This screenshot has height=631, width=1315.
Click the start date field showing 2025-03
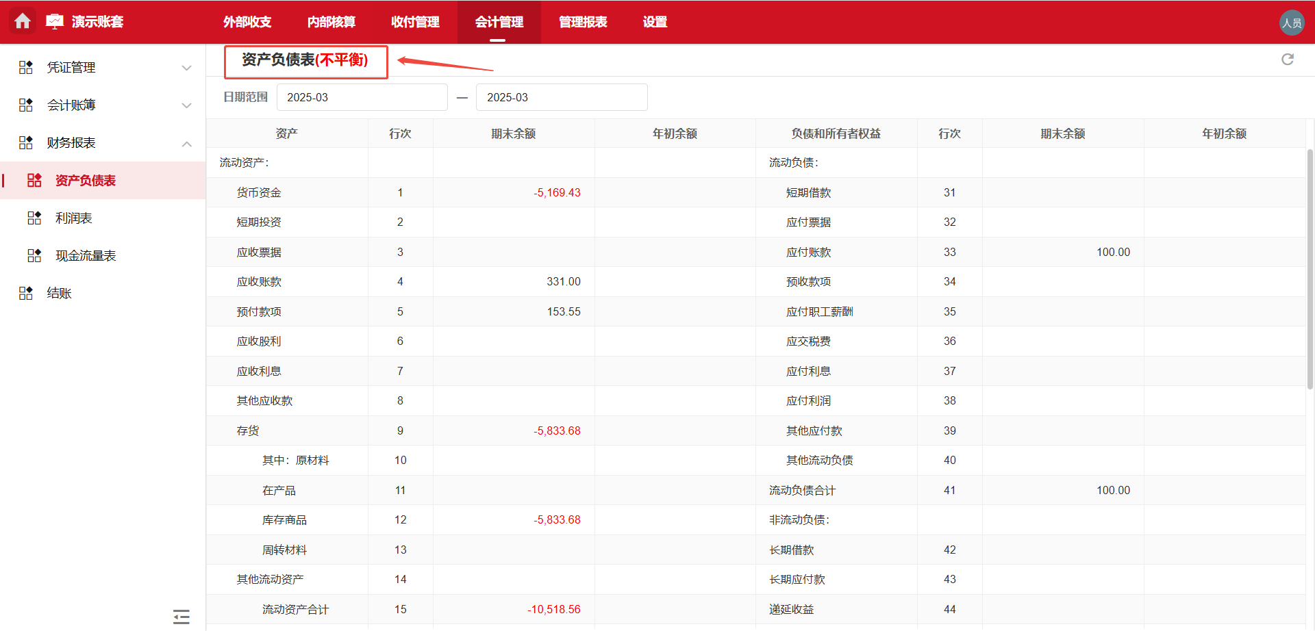point(362,97)
